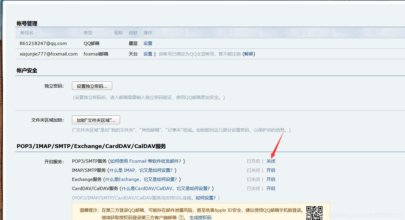Click the question mark help icon
The height and width of the screenshot is (220, 405).
[181, 218]
